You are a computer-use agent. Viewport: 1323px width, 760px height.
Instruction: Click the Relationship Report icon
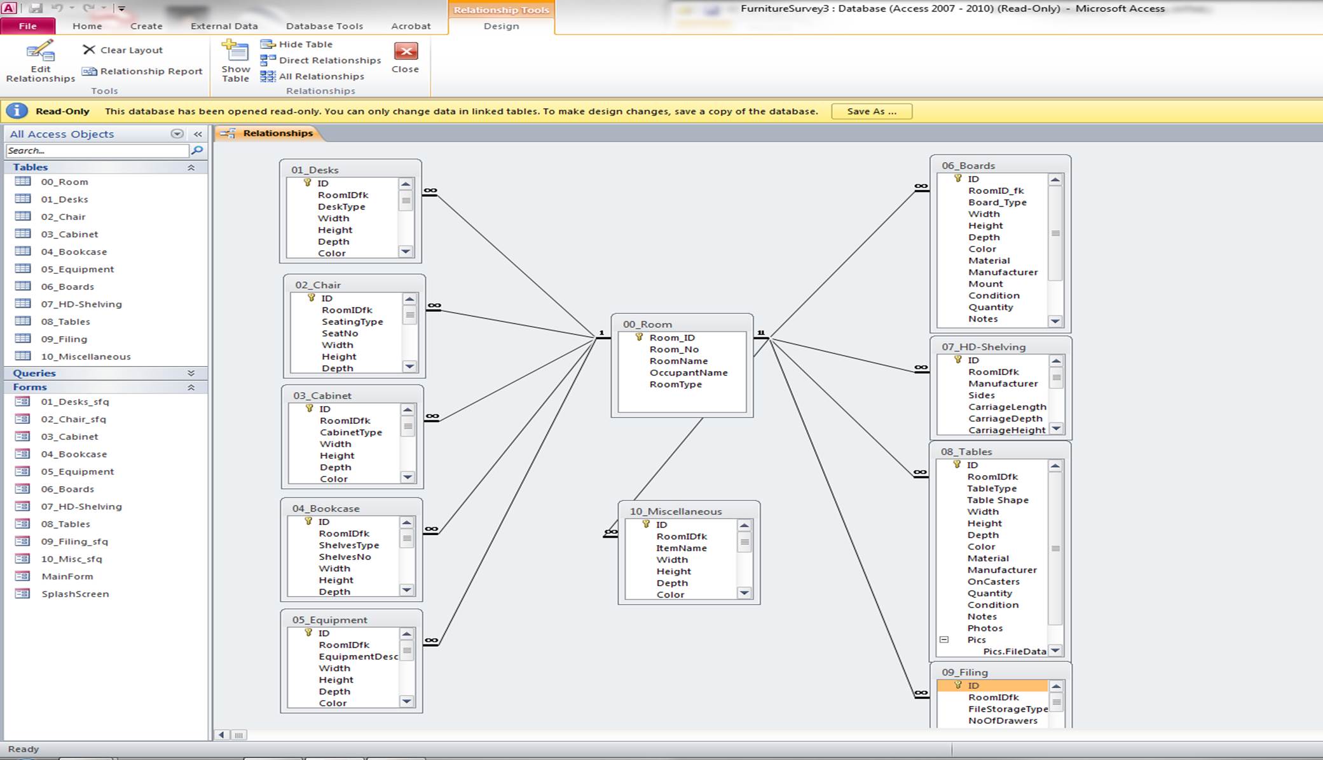point(90,72)
